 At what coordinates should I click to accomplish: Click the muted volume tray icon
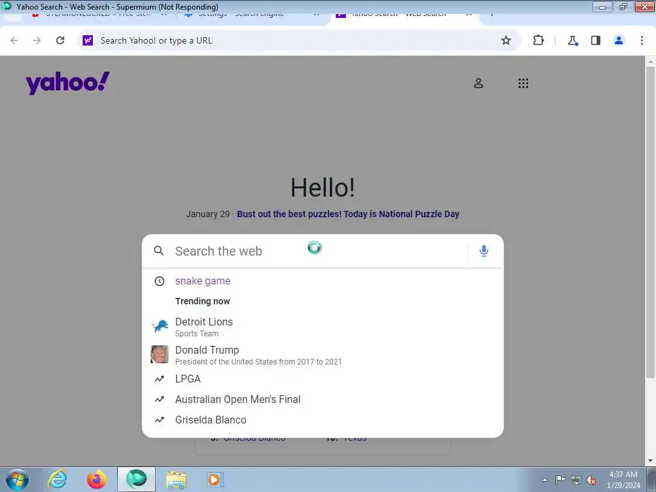click(x=591, y=480)
